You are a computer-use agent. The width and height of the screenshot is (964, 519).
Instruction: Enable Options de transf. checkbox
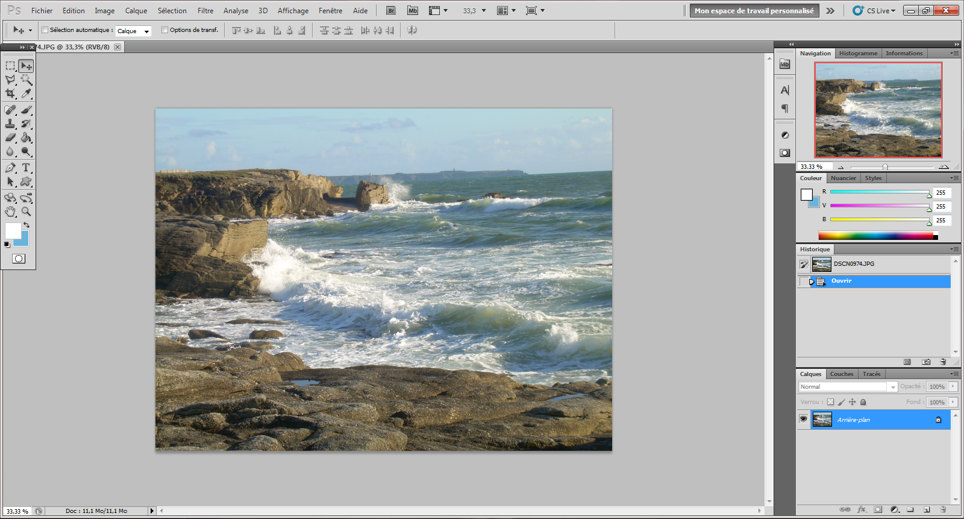tap(164, 30)
